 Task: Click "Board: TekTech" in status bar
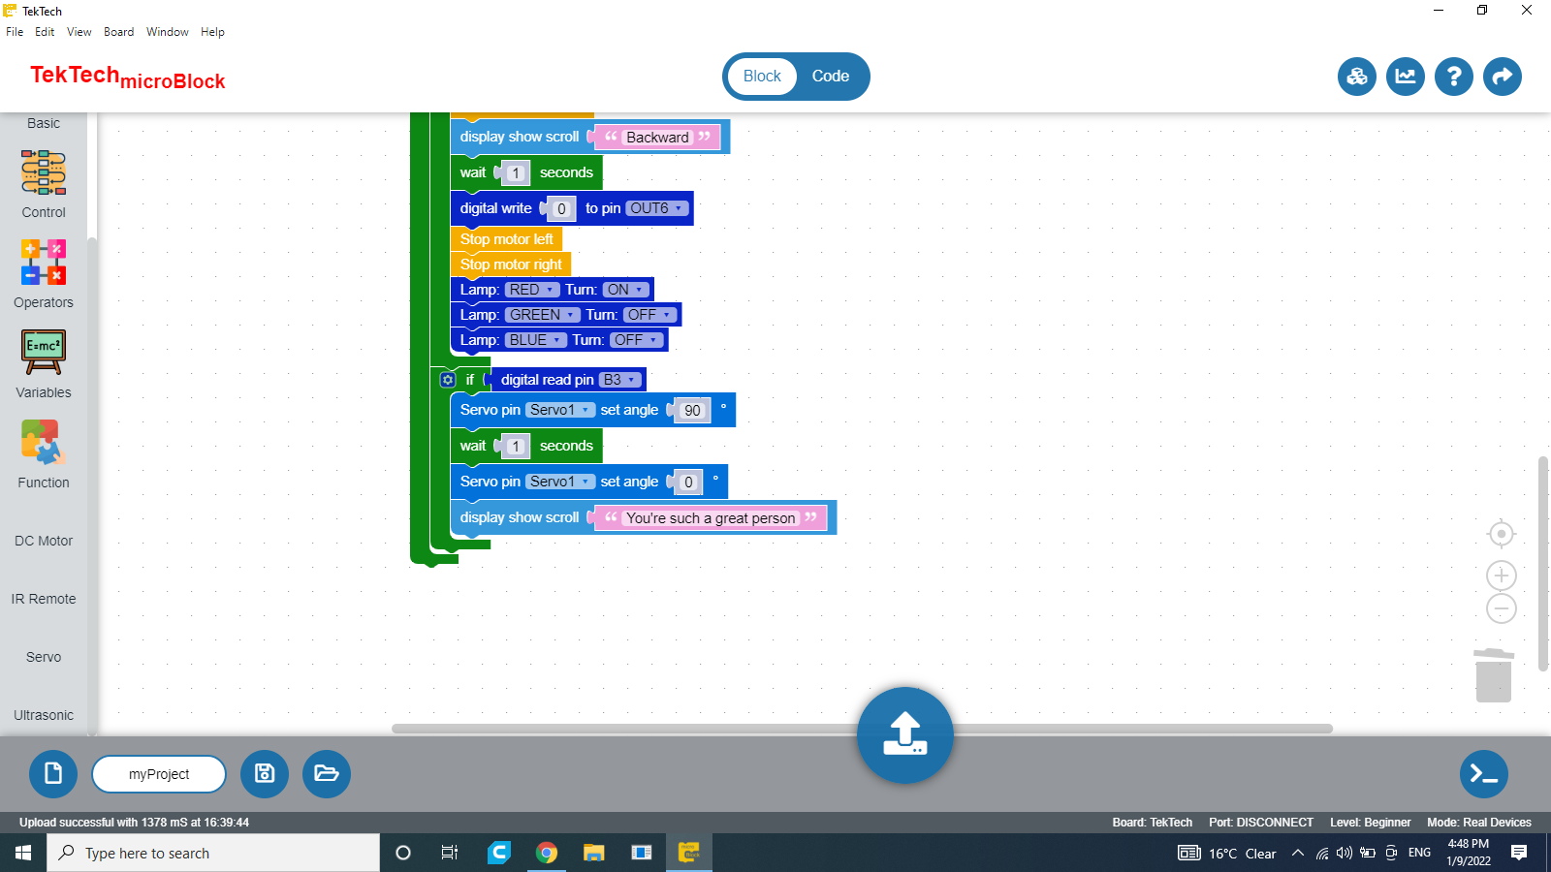(1153, 823)
